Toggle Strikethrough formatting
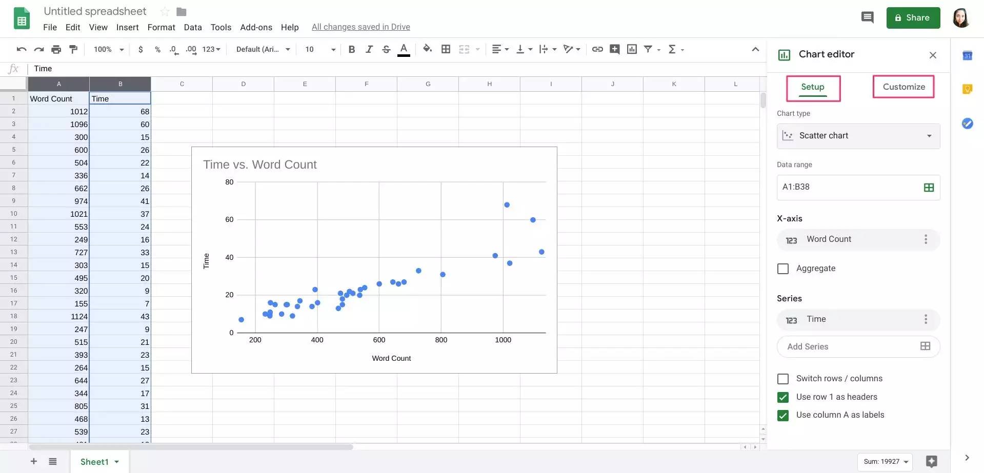984x473 pixels. (386, 49)
